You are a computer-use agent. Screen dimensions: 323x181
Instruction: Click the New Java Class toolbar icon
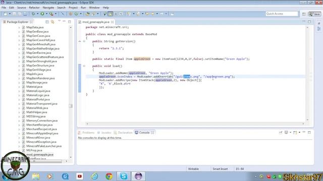[x=76, y=14]
